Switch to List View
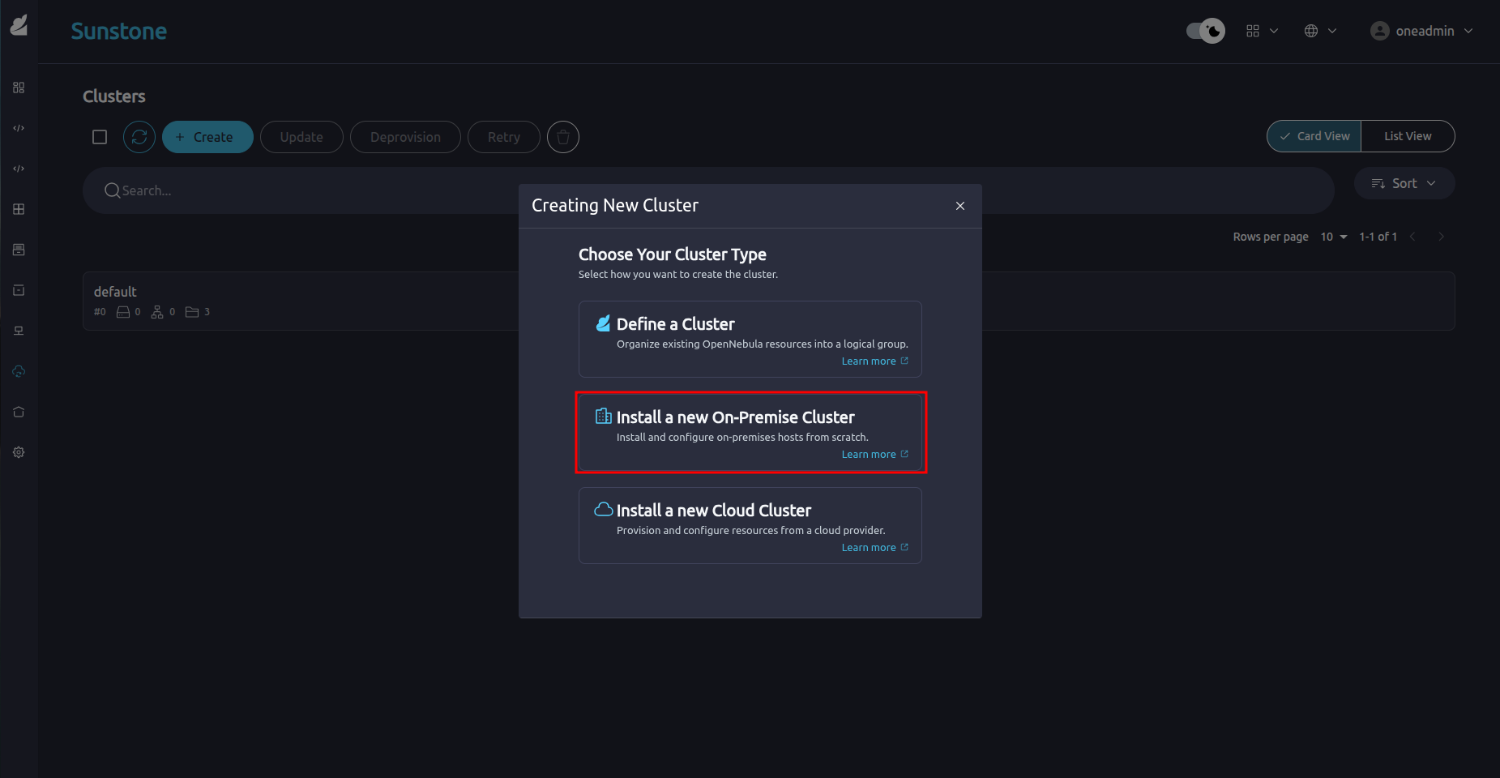The width and height of the screenshot is (1500, 778). coord(1408,136)
